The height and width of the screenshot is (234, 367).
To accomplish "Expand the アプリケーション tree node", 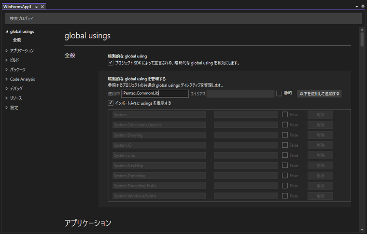I will click(7, 51).
